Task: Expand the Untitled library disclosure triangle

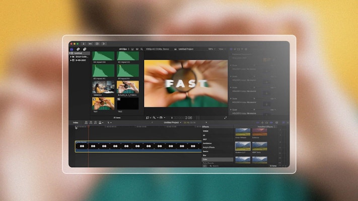Action: (x=71, y=53)
